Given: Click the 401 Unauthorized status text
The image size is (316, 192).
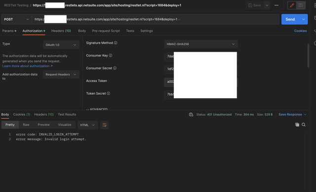Looking at the screenshot, I should pyautogui.click(x=219, y=115).
